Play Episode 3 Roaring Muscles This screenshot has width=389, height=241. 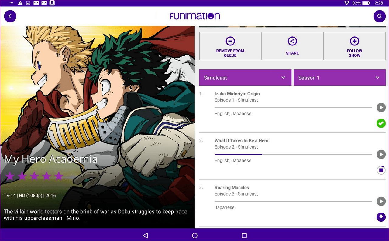[381, 201]
